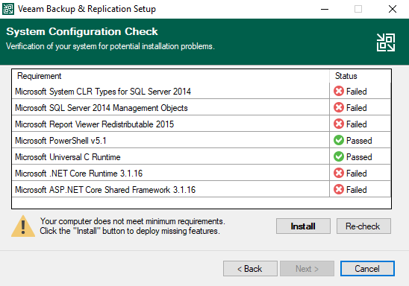Click the Veeam title bar app icon
The width and height of the screenshot is (409, 286).
click(8, 9)
